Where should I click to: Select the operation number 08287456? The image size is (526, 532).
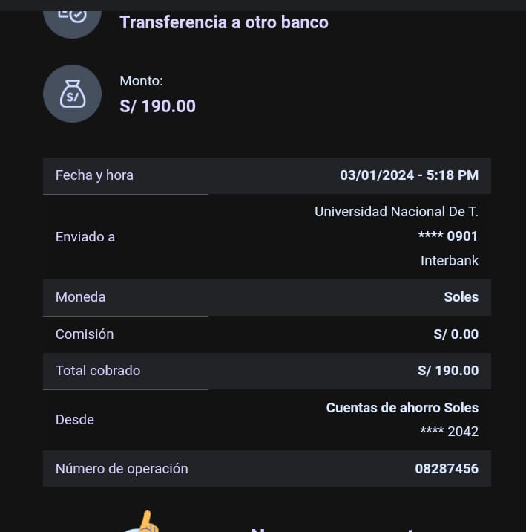[x=447, y=469]
